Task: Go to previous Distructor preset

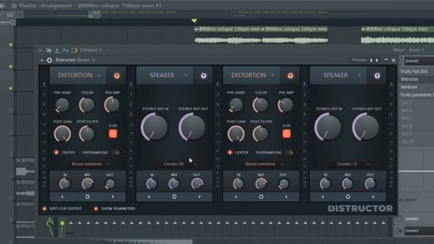Action: click(x=371, y=60)
